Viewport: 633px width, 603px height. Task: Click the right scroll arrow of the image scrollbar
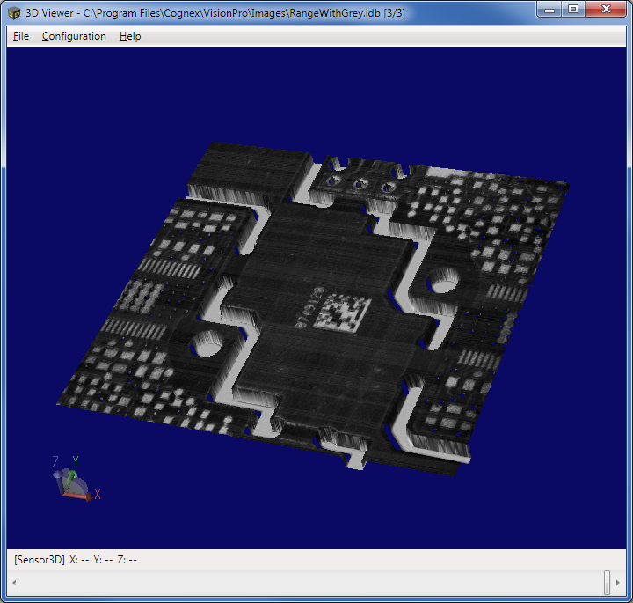(x=618, y=583)
